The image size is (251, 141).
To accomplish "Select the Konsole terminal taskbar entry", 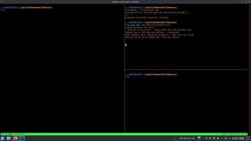I will (x=22, y=138).
